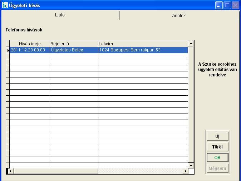
Task: Click the Bejelentő column header
Action: click(x=74, y=44)
